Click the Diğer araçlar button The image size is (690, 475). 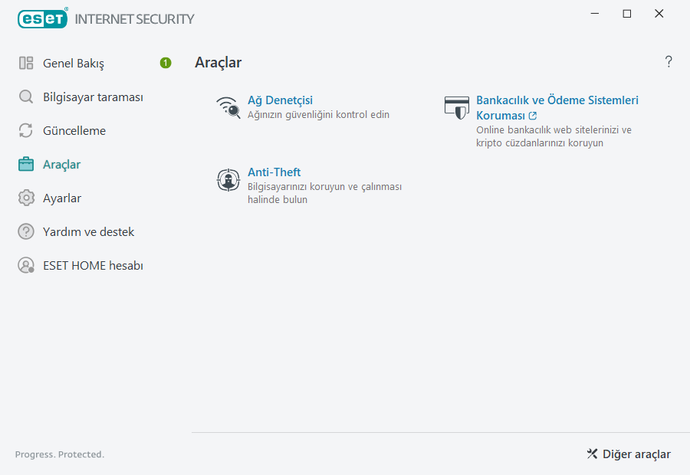pyautogui.click(x=629, y=454)
